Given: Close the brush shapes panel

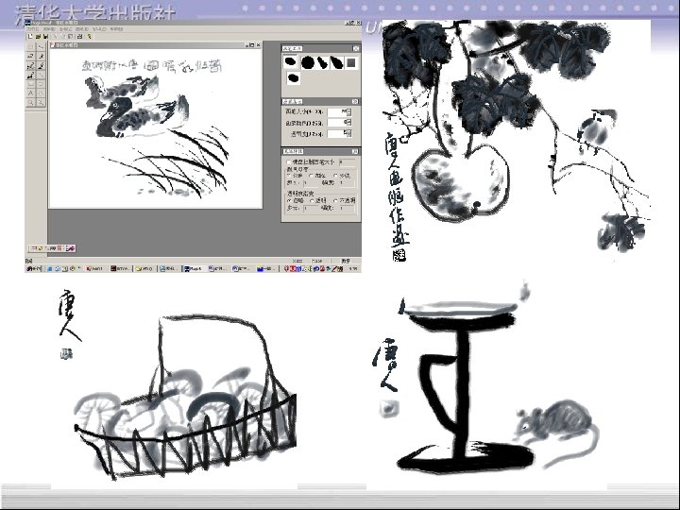Looking at the screenshot, I should pos(356,48).
